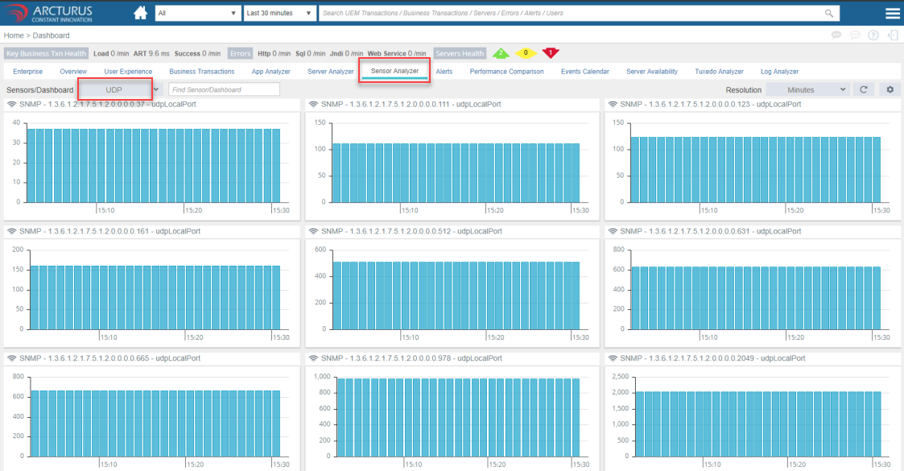Image resolution: width=904 pixels, height=471 pixels.
Task: Go to the Alerts tab
Action: tap(444, 72)
